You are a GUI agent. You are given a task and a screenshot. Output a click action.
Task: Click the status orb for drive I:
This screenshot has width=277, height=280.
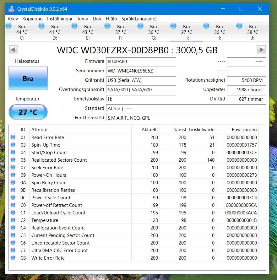[x=206, y=26]
